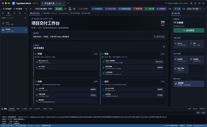Image resolution: width=207 pixels, height=127 pixels.
Task: Select the 交付工具 tab in right panel
Action: (176, 13)
